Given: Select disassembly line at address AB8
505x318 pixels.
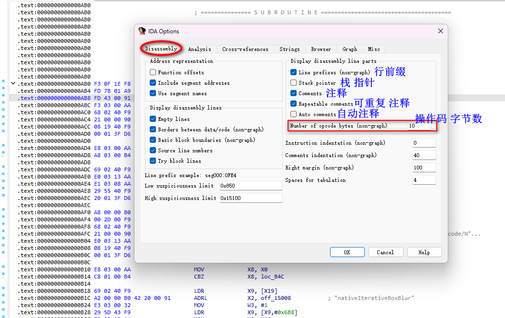Looking at the screenshot, I should (74, 98).
